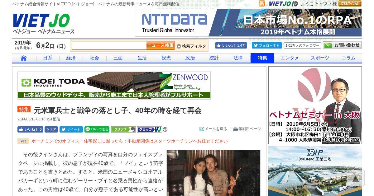The width and height of the screenshot is (374, 196).
Task: Open the Boustead 工業団地 ad
Action: click(315, 171)
